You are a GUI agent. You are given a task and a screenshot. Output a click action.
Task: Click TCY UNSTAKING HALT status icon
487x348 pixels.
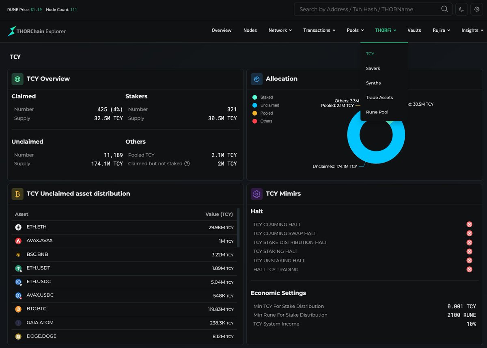469,261
